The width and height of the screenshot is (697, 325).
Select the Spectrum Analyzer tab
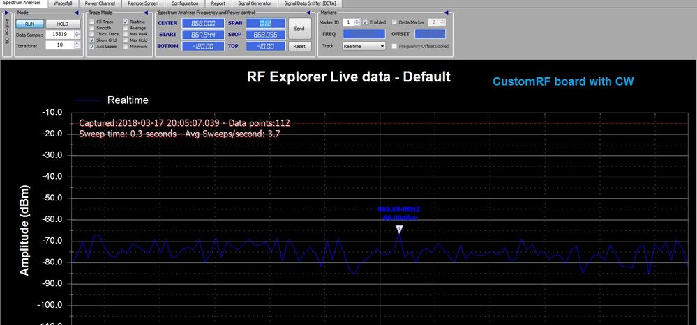point(22,3)
